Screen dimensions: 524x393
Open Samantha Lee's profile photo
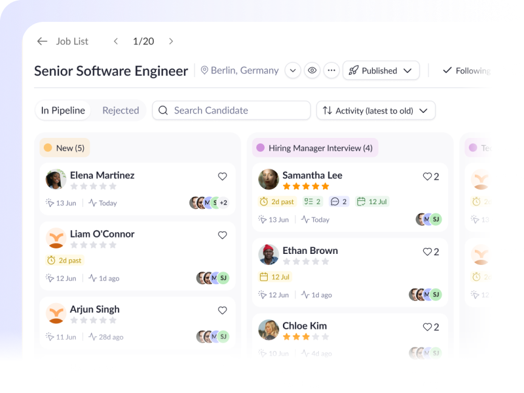[269, 179]
